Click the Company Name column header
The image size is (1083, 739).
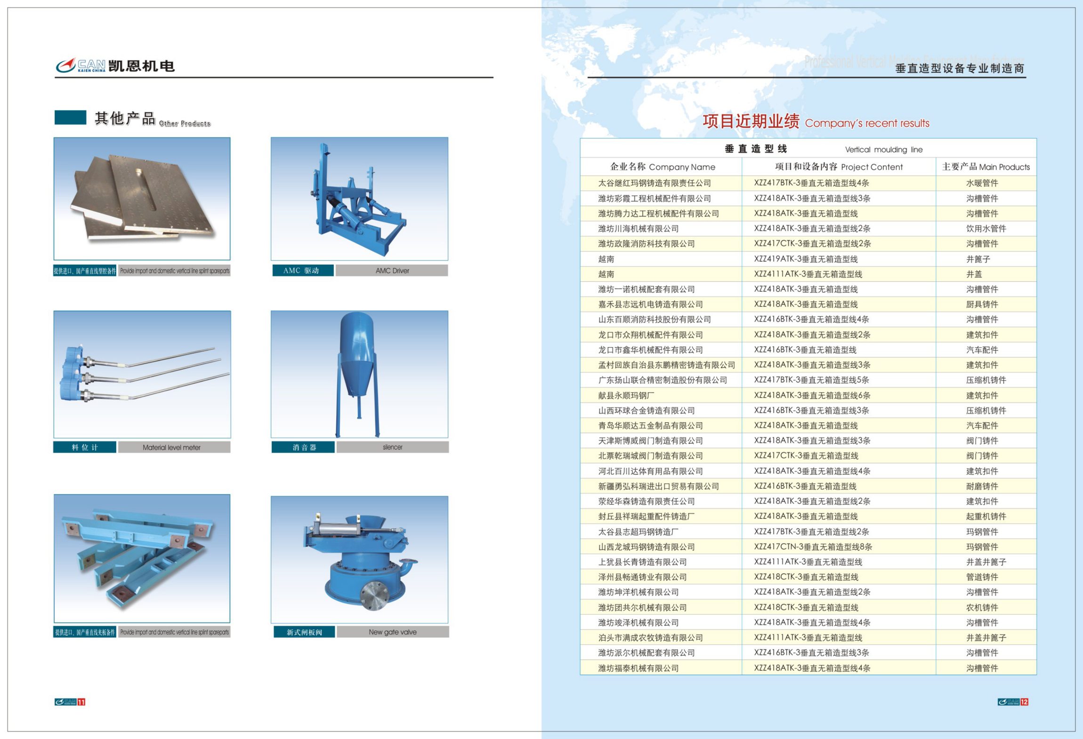click(x=662, y=167)
